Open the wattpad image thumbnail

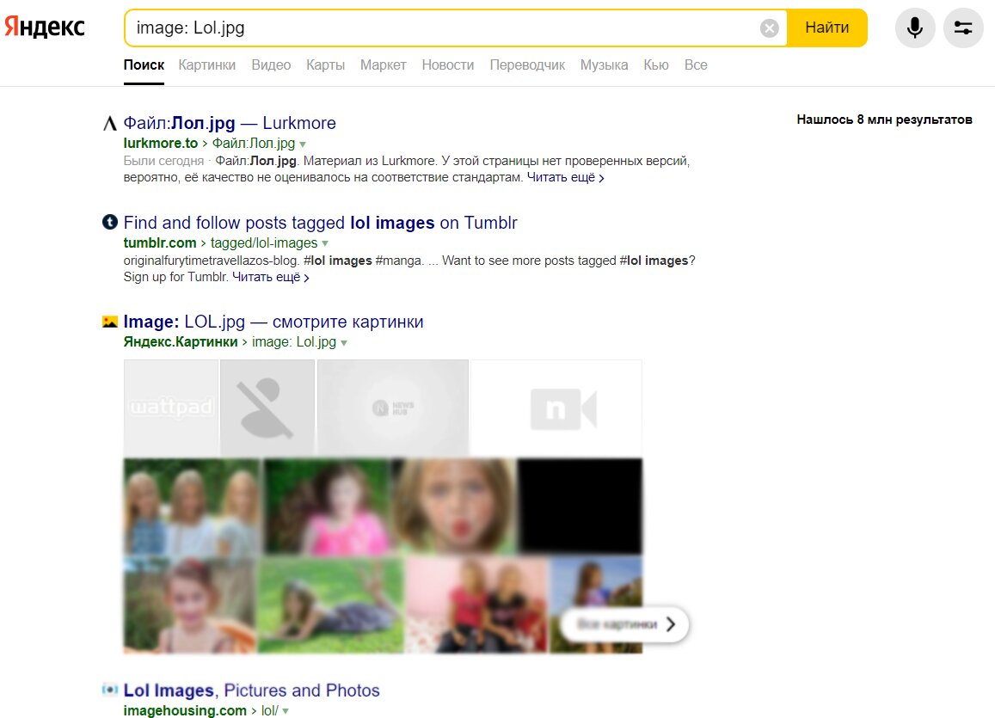[x=171, y=407]
